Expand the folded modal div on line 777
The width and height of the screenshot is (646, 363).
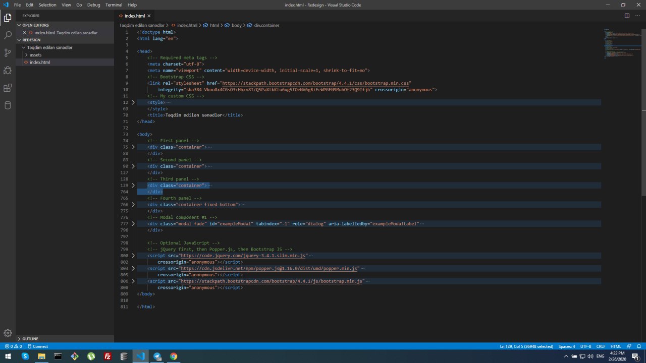coord(133,223)
